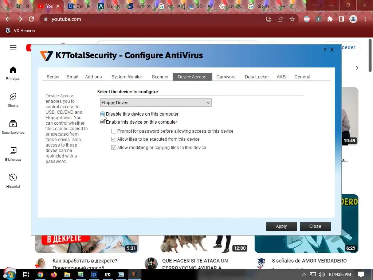Image resolution: width=373 pixels, height=280 pixels.
Task: Select the System Monitor tab
Action: coord(127,77)
